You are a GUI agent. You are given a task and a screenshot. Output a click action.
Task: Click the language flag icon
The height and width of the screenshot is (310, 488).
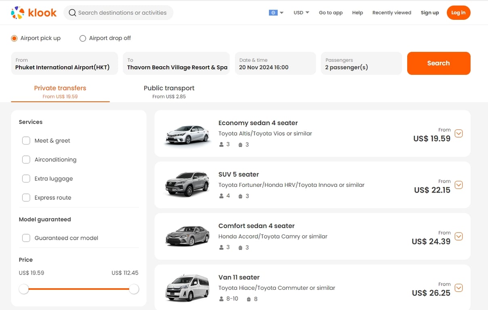tap(273, 13)
